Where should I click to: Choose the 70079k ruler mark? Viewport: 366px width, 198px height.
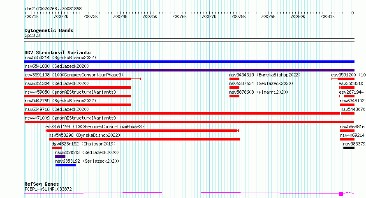(x=268, y=16)
